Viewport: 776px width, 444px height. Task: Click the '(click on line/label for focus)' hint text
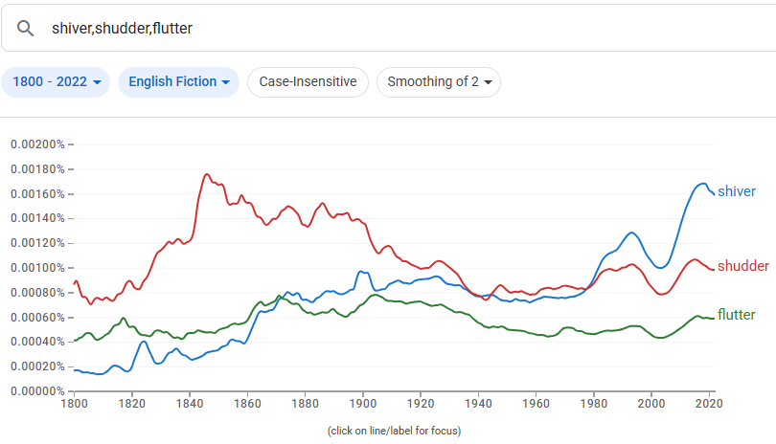point(394,431)
